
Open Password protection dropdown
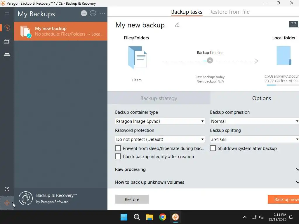point(160,139)
